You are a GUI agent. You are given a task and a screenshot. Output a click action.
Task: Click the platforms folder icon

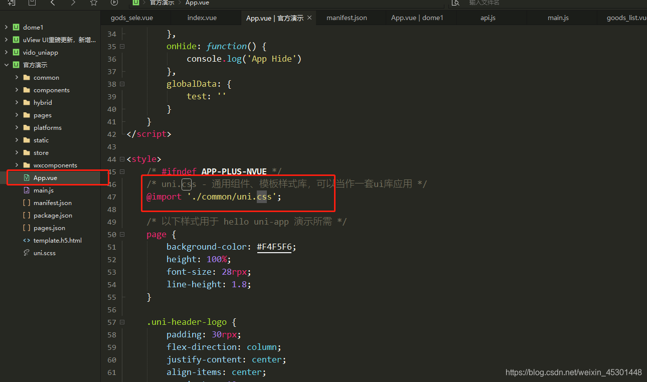tap(27, 127)
